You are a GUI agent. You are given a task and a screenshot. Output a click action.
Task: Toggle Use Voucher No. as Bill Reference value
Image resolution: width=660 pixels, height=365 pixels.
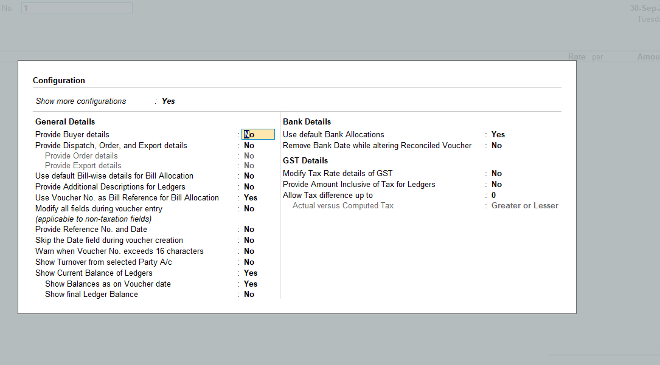click(251, 197)
